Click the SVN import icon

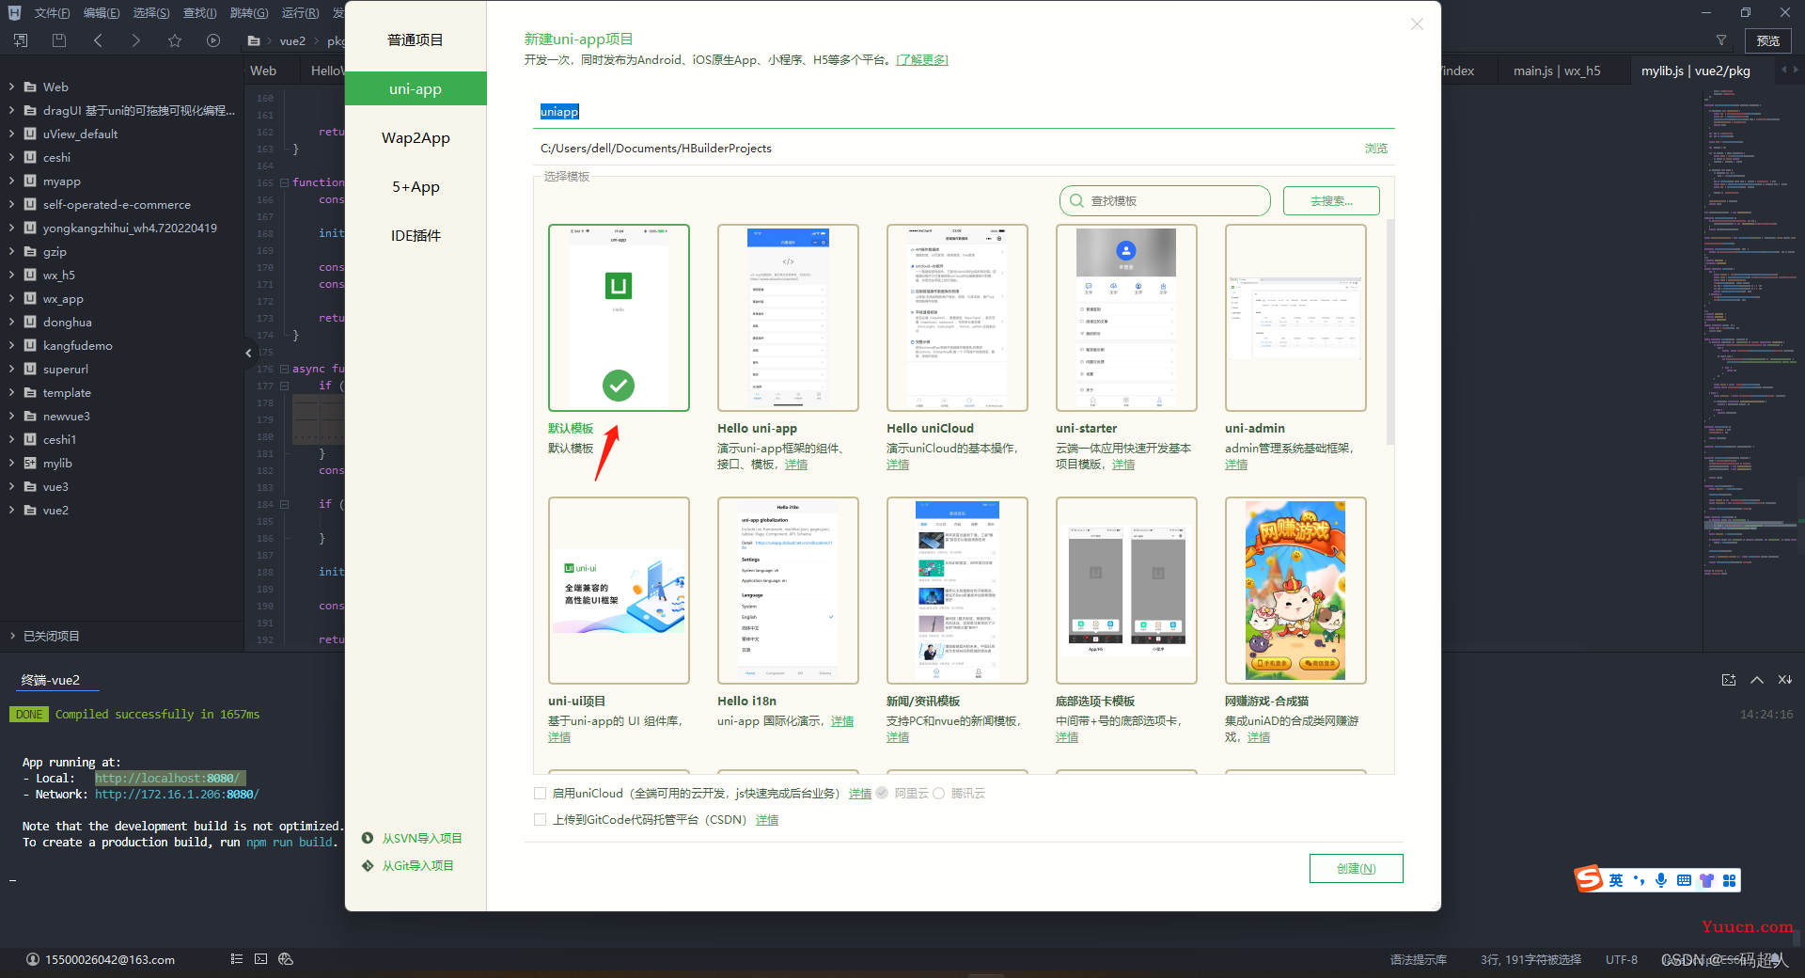(x=368, y=838)
